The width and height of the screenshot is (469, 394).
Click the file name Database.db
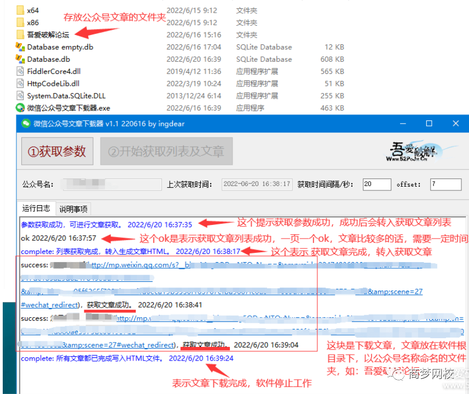49,59
